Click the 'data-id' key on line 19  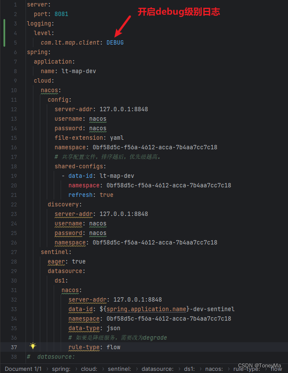81,176
